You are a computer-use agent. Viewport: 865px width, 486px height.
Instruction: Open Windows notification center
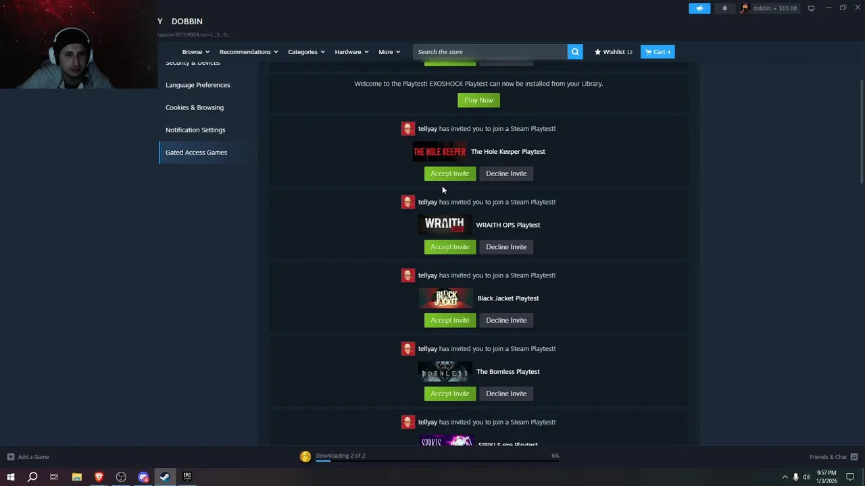[x=850, y=477]
